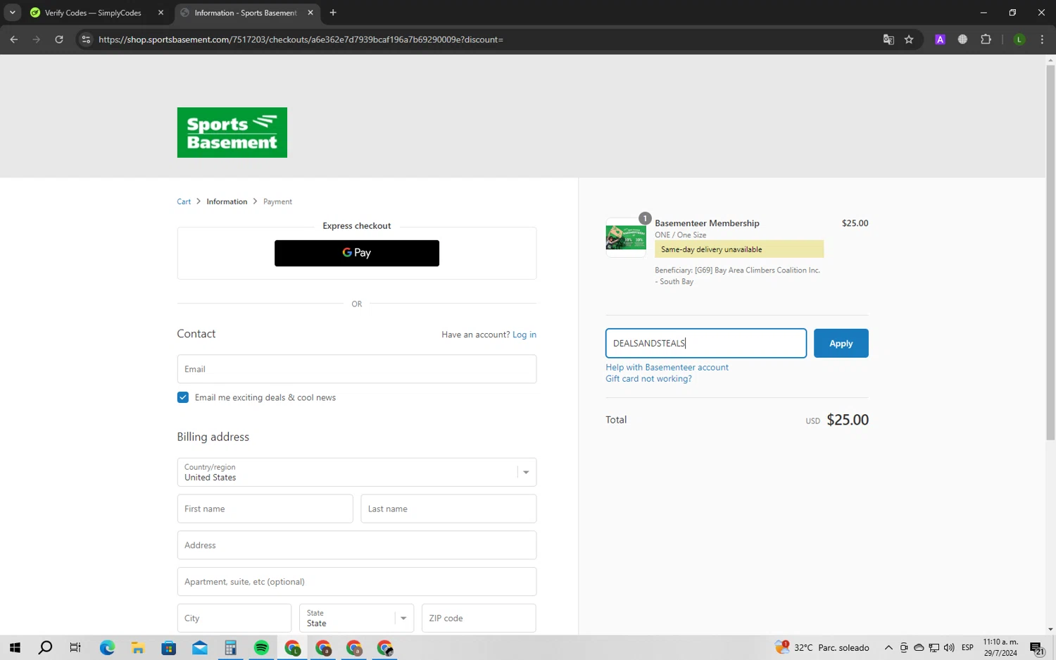This screenshot has height=660, width=1056.
Task: Open Calculator from the taskbar
Action: (230, 647)
